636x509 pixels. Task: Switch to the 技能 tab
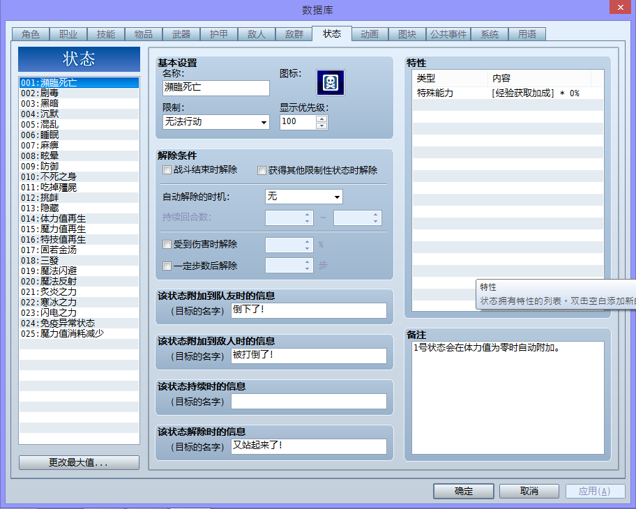106,34
